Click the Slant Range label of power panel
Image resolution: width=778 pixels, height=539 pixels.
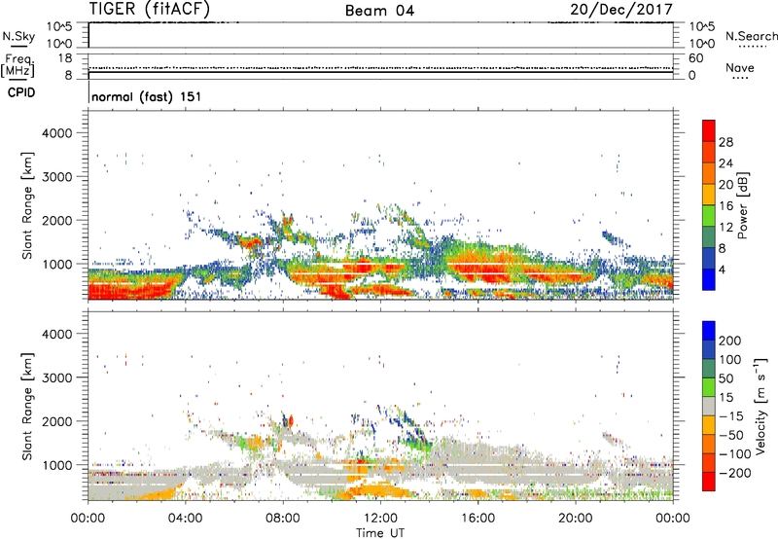(x=27, y=205)
